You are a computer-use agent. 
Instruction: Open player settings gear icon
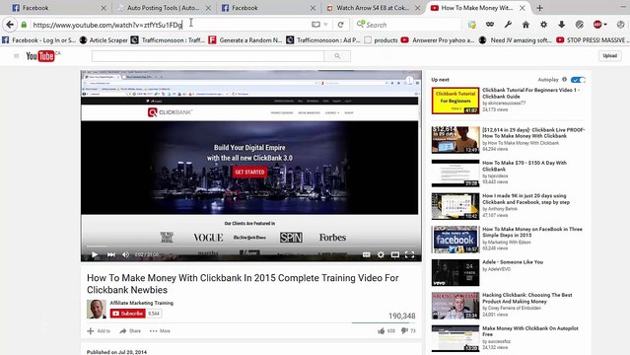[381, 254]
